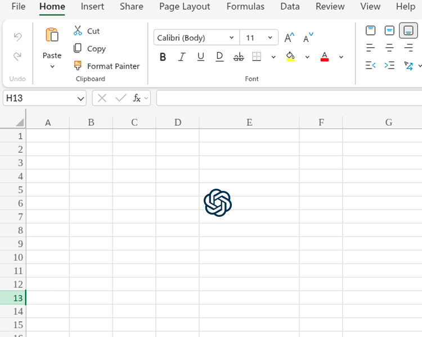Click the fx Insert Function icon
This screenshot has height=337, width=422.
(137, 98)
